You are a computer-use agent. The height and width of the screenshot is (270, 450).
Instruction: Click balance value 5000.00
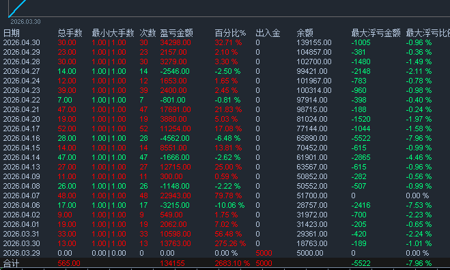click(309, 254)
